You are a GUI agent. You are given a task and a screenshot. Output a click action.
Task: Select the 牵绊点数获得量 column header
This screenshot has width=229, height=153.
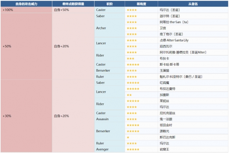click(x=73, y=4)
